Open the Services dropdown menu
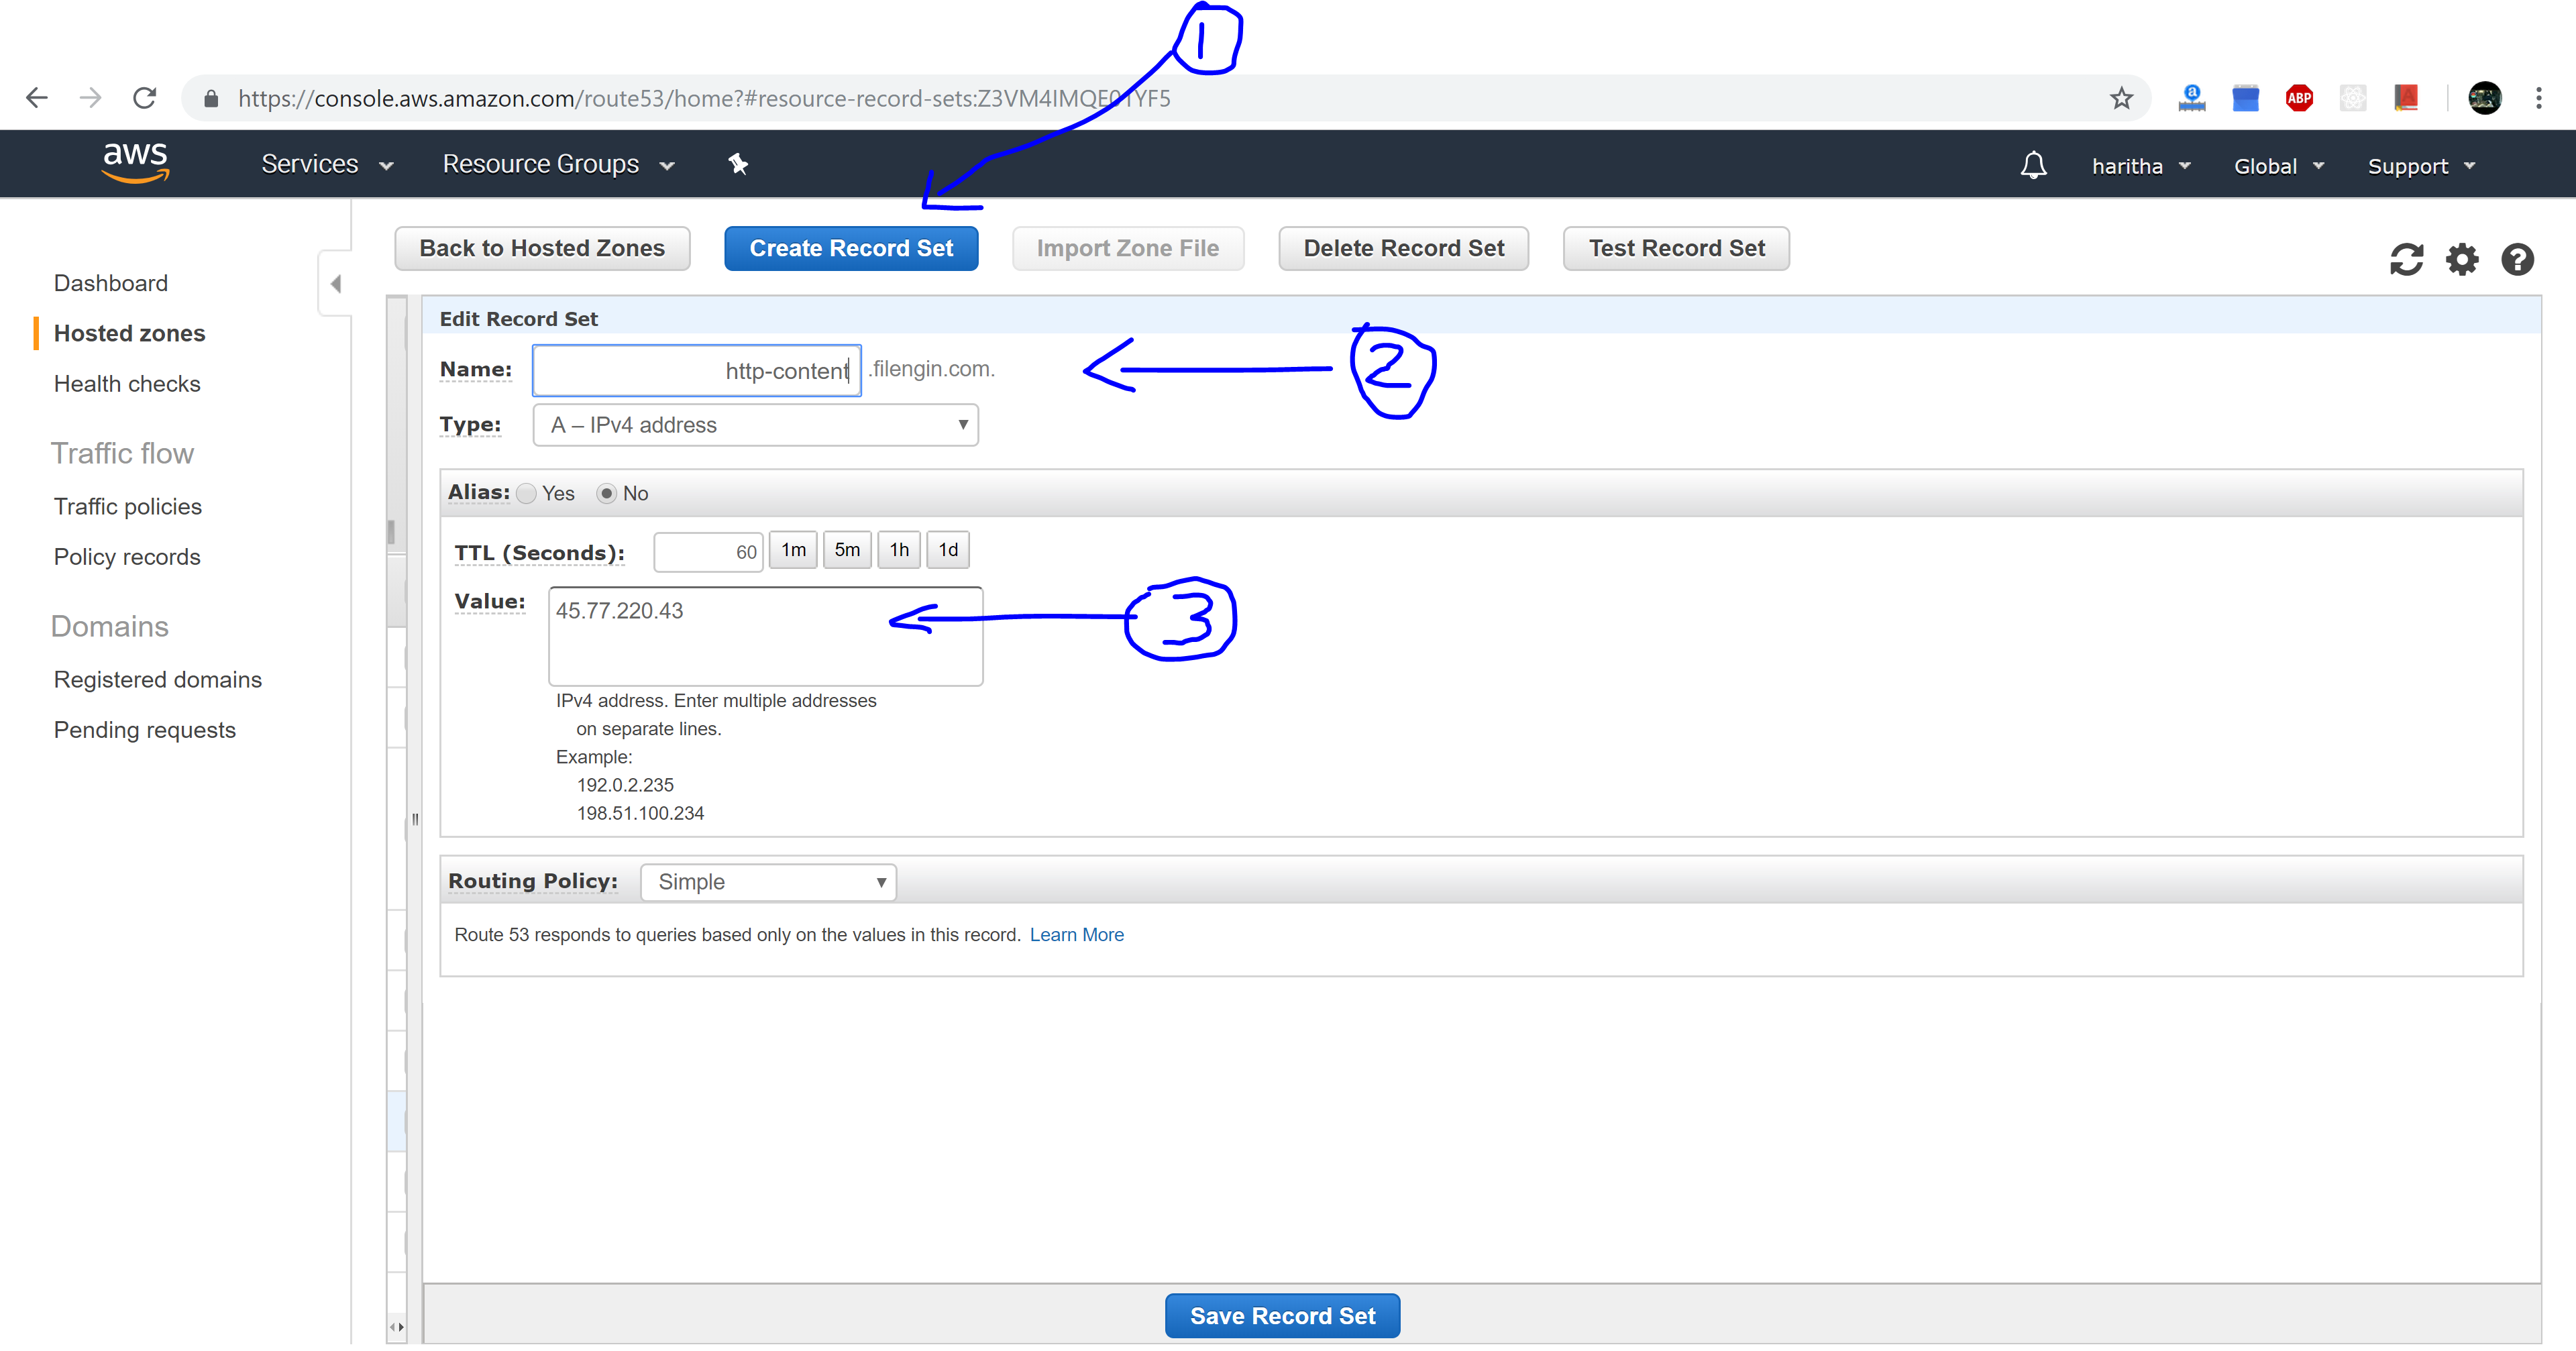The height and width of the screenshot is (1351, 2576). click(327, 164)
